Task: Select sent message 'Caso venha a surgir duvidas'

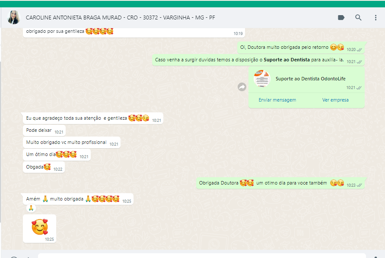Action: (258, 60)
